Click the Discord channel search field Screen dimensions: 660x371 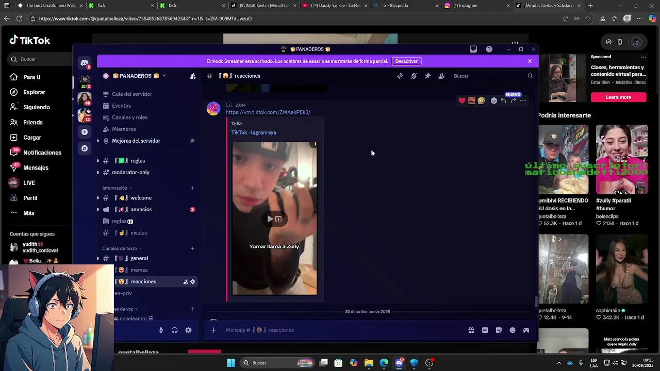point(493,76)
